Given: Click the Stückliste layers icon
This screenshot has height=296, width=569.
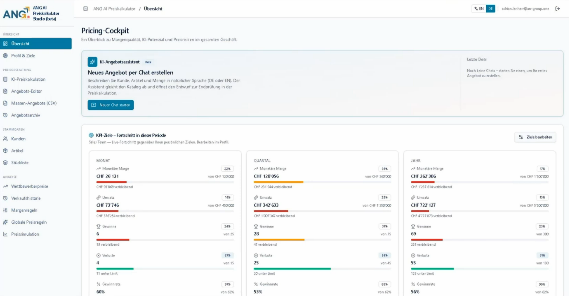Looking at the screenshot, I should pyautogui.click(x=5, y=163).
